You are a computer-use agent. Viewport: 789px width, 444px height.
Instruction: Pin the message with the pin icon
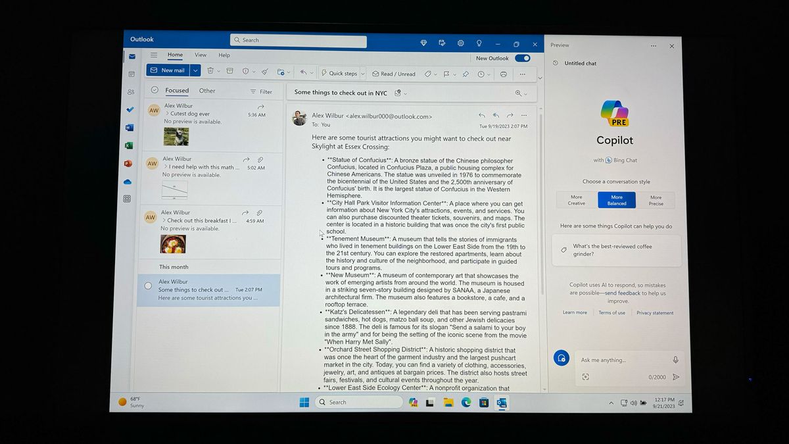coord(466,74)
